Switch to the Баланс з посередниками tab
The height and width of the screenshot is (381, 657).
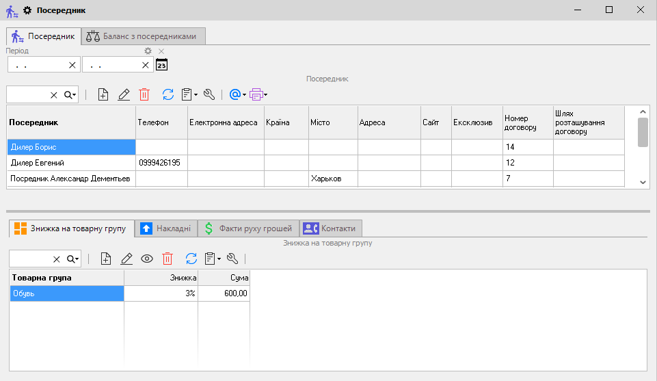(x=142, y=36)
